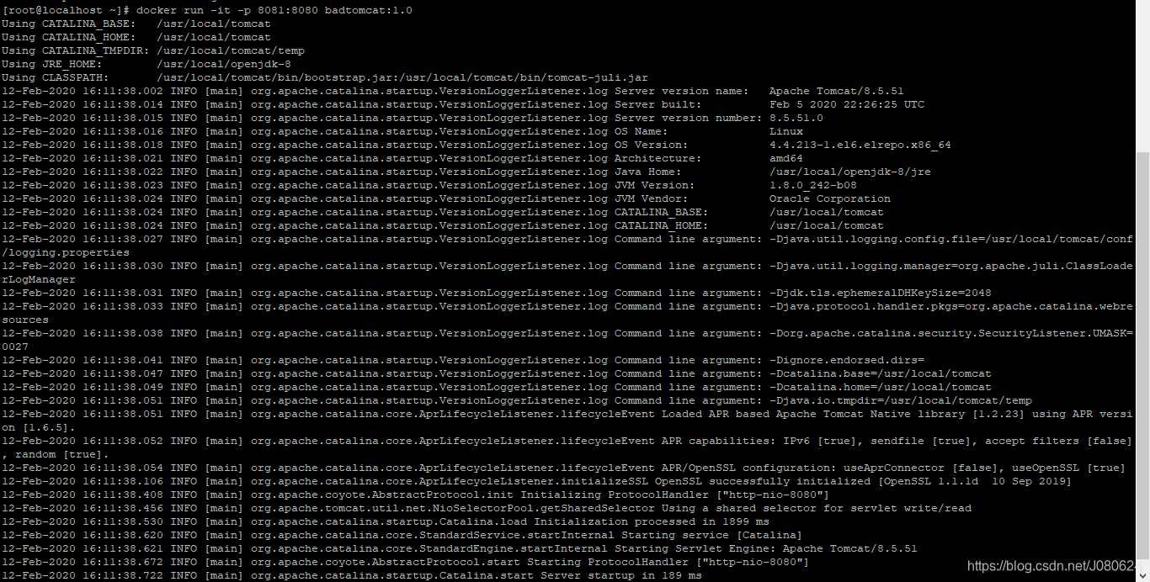Click the 'useAprConnector [false]' OpenSSL configuration line
This screenshot has width=1150, height=582.
click(x=564, y=468)
